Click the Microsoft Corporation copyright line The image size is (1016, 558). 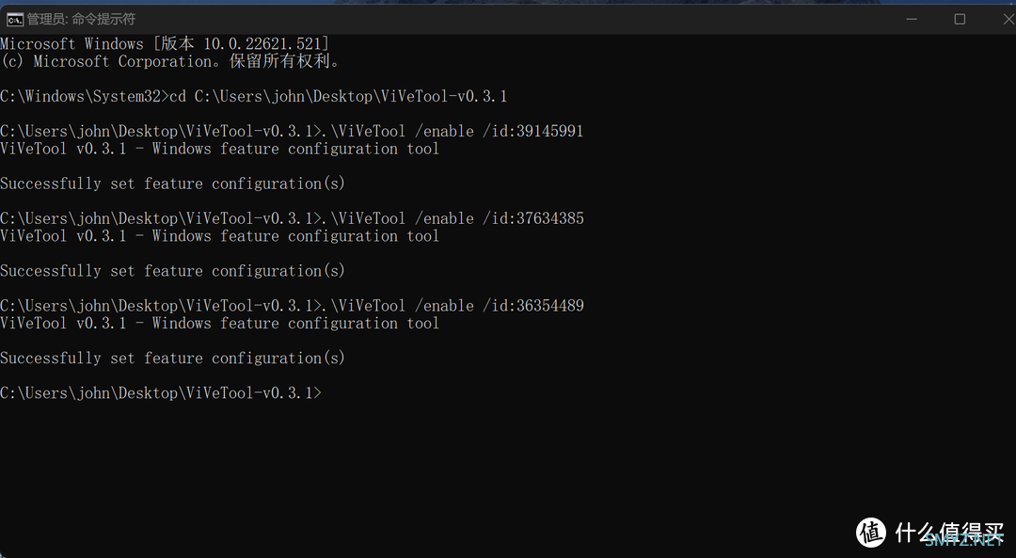[x=170, y=61]
